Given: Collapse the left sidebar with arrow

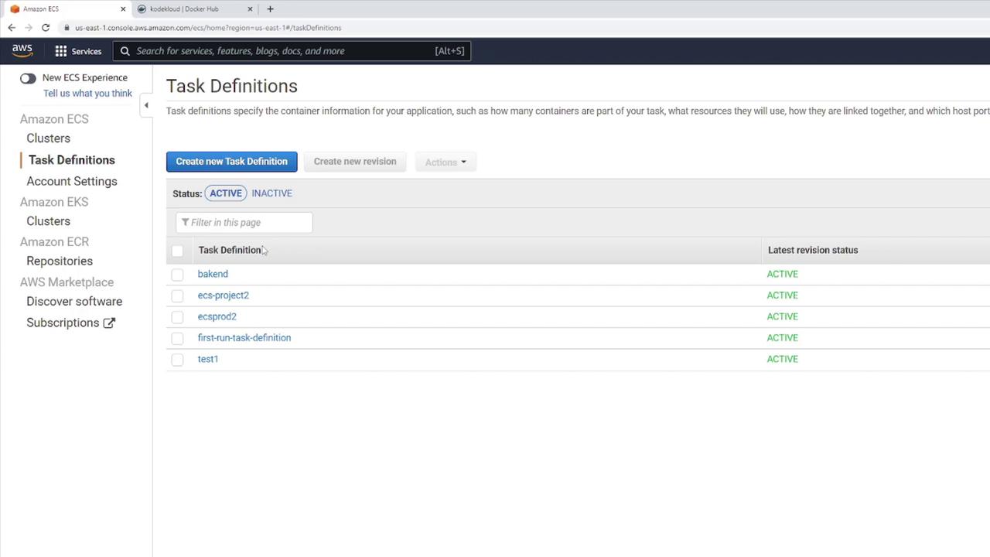Looking at the screenshot, I should 146,105.
